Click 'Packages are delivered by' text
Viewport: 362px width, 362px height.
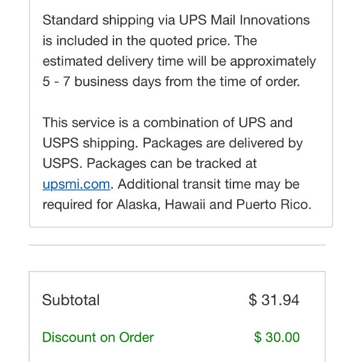(x=223, y=143)
